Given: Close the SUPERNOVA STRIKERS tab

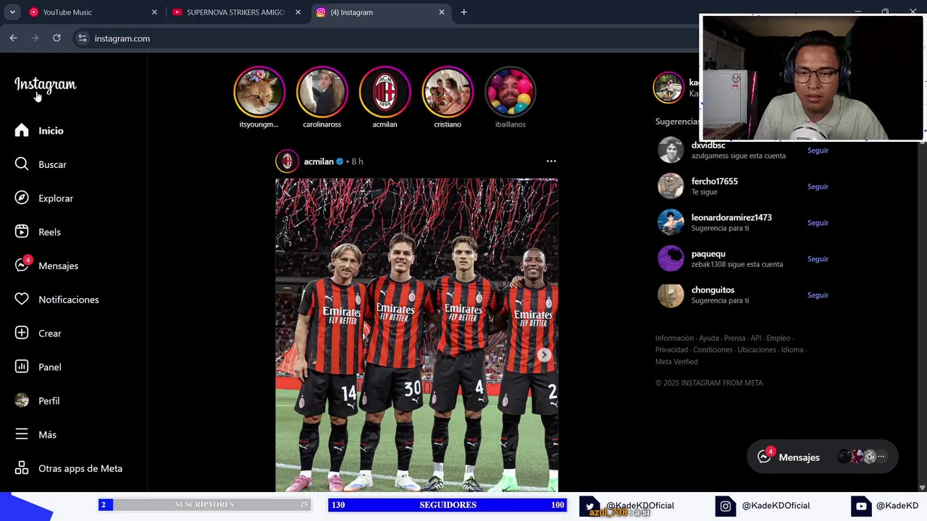Looking at the screenshot, I should pyautogui.click(x=298, y=12).
